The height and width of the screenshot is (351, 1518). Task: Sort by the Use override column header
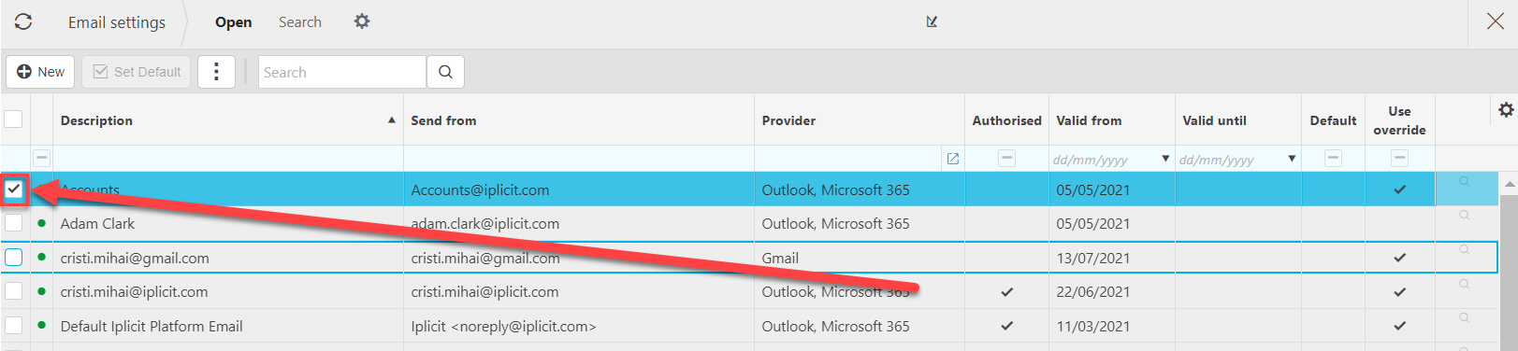[x=1399, y=120]
